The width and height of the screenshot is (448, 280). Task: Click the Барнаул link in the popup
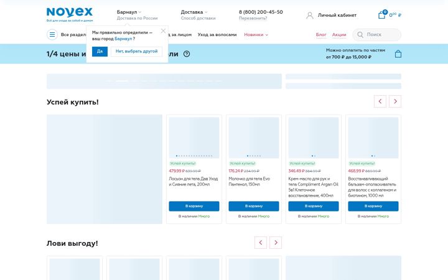point(123,39)
